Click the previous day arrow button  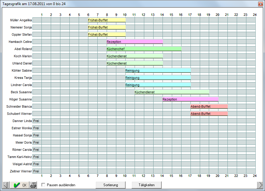coord(5,185)
